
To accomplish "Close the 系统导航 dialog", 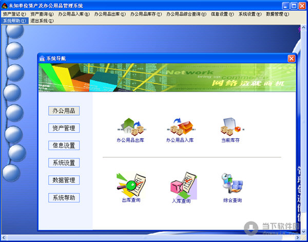I will (291, 59).
